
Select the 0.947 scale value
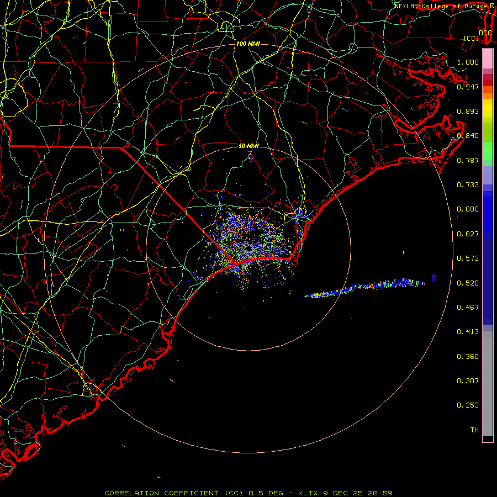(x=468, y=87)
